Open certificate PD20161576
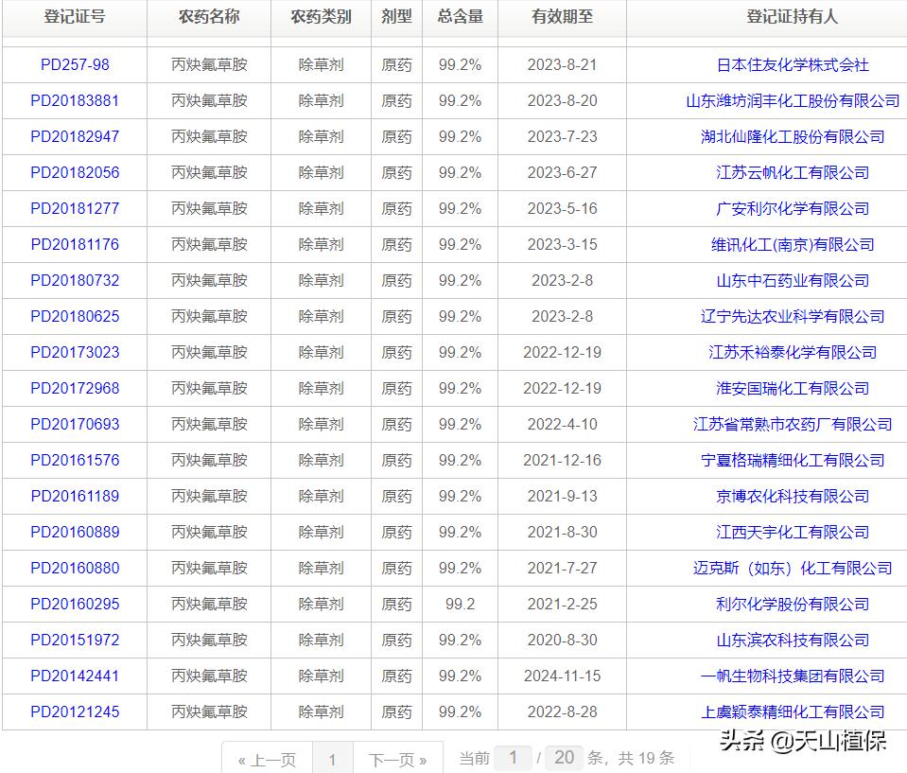907x773 pixels. [75, 461]
